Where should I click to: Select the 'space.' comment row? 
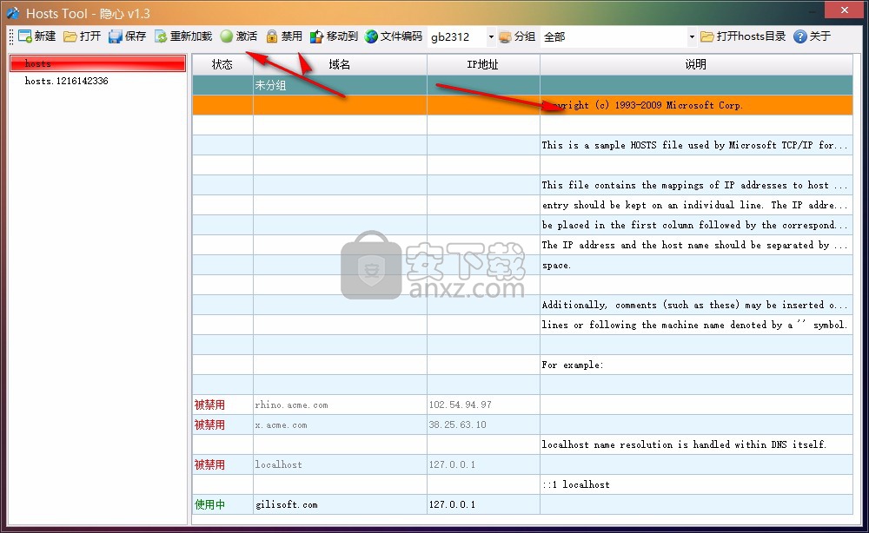point(522,265)
